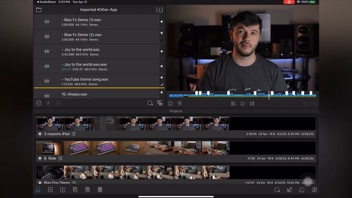Preview Joy to the world.wav.wav with its arrow
The image size is (352, 198).
[161, 66]
